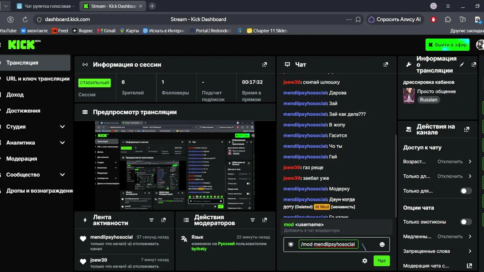Click the stream preview thumbnail
484x272 pixels.
(175, 165)
